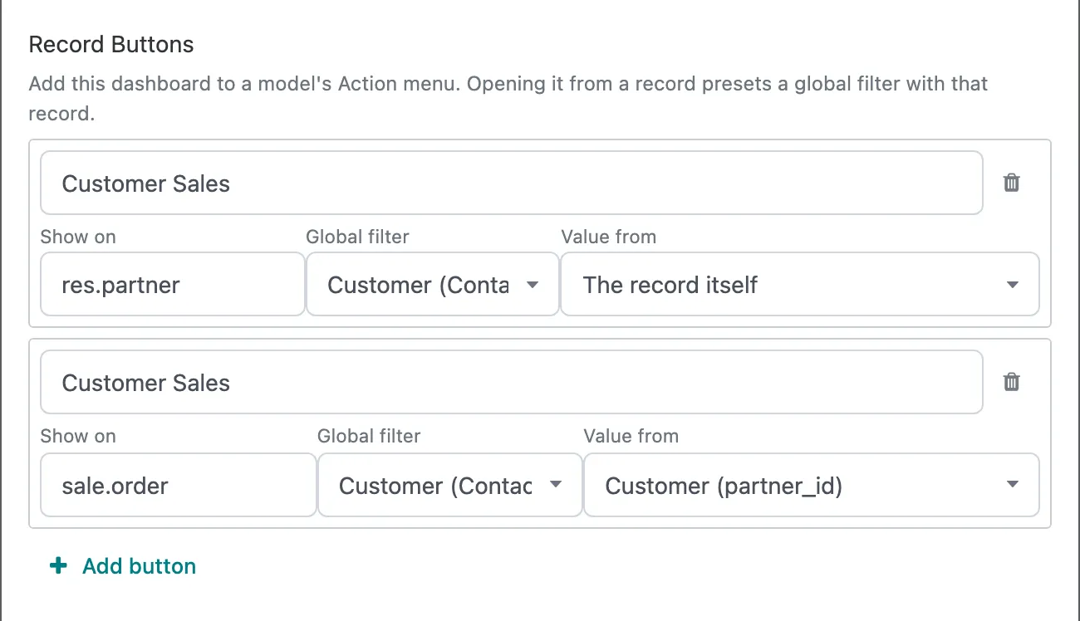Click the Add button link

click(123, 566)
